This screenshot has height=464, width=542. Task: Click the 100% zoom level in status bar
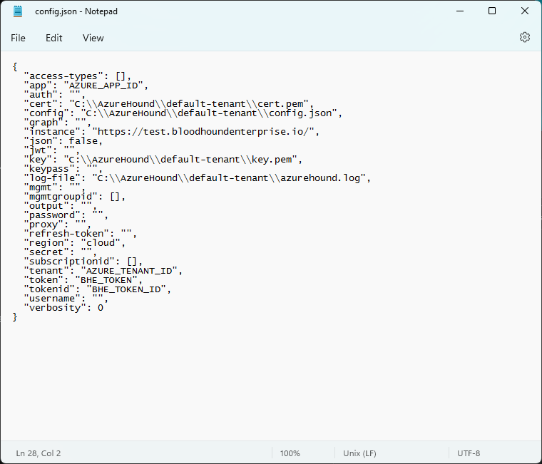pos(290,453)
